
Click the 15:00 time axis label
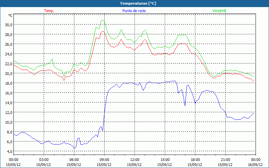(x=165, y=160)
